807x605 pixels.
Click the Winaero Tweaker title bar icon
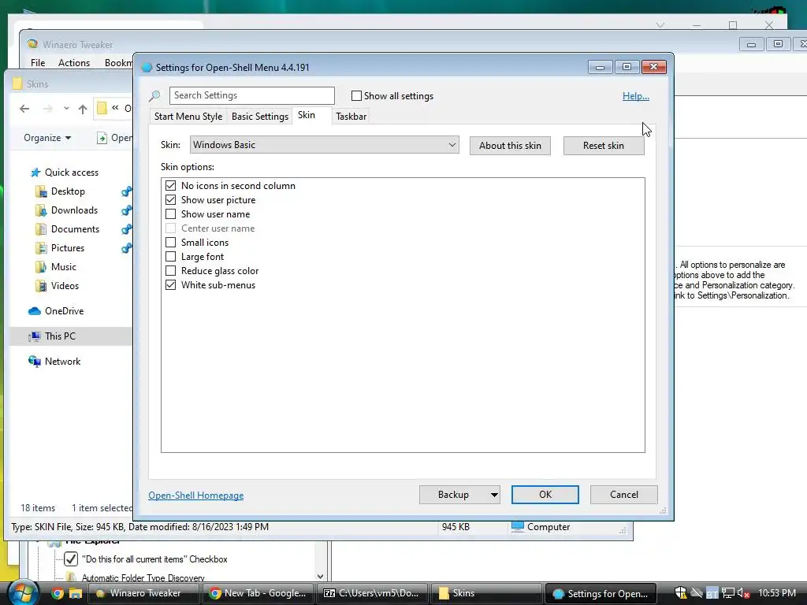tap(32, 44)
